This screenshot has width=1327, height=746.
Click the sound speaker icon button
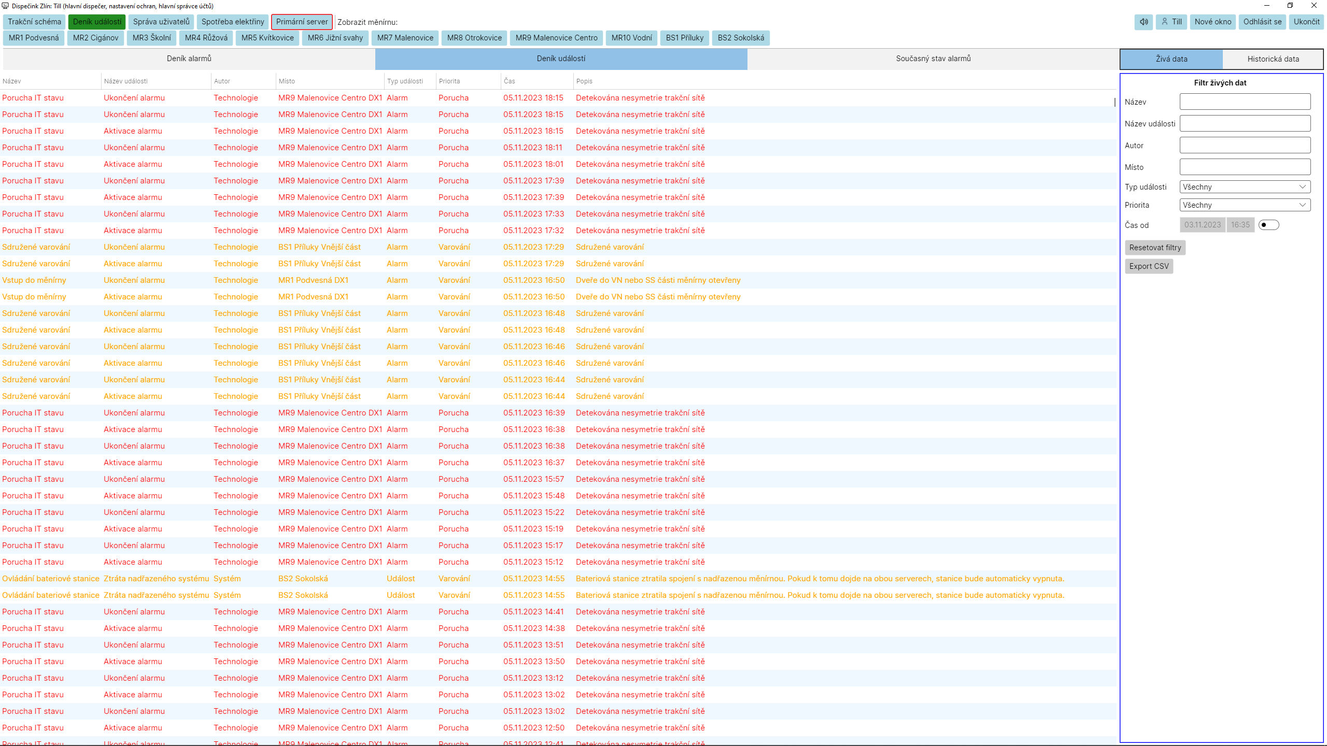tap(1144, 22)
